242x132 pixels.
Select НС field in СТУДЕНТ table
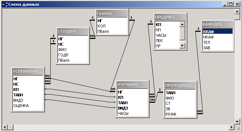[x=73, y=44]
